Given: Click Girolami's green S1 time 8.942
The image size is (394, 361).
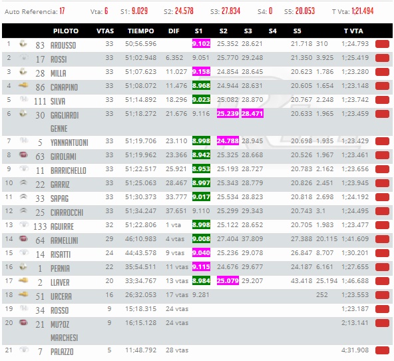Looking at the screenshot, I should (201, 155).
